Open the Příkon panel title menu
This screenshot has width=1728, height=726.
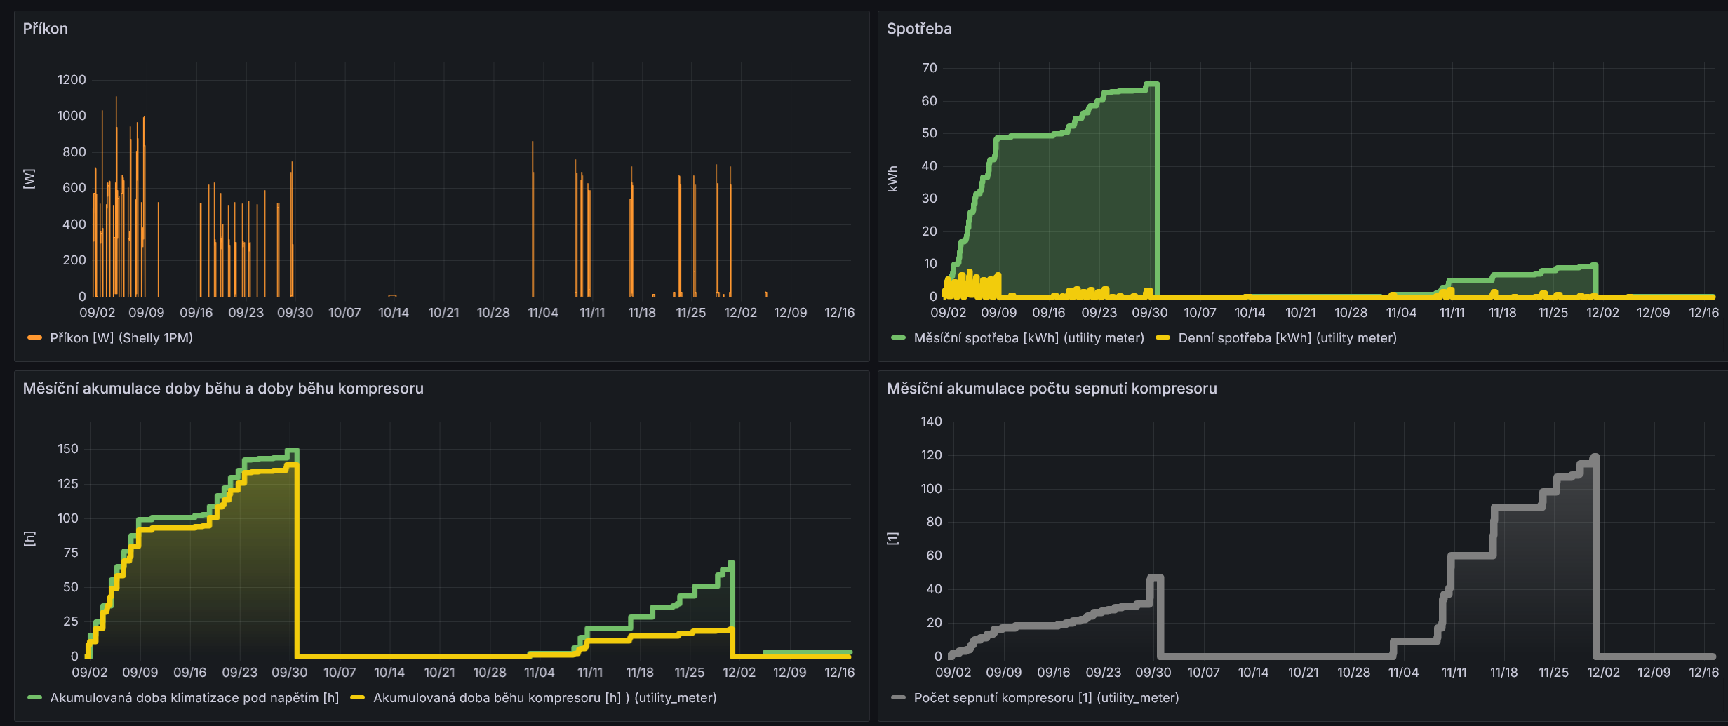[46, 29]
